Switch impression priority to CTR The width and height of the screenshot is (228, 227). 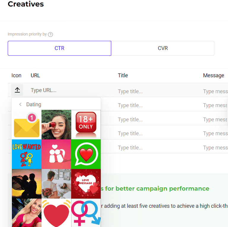(59, 48)
